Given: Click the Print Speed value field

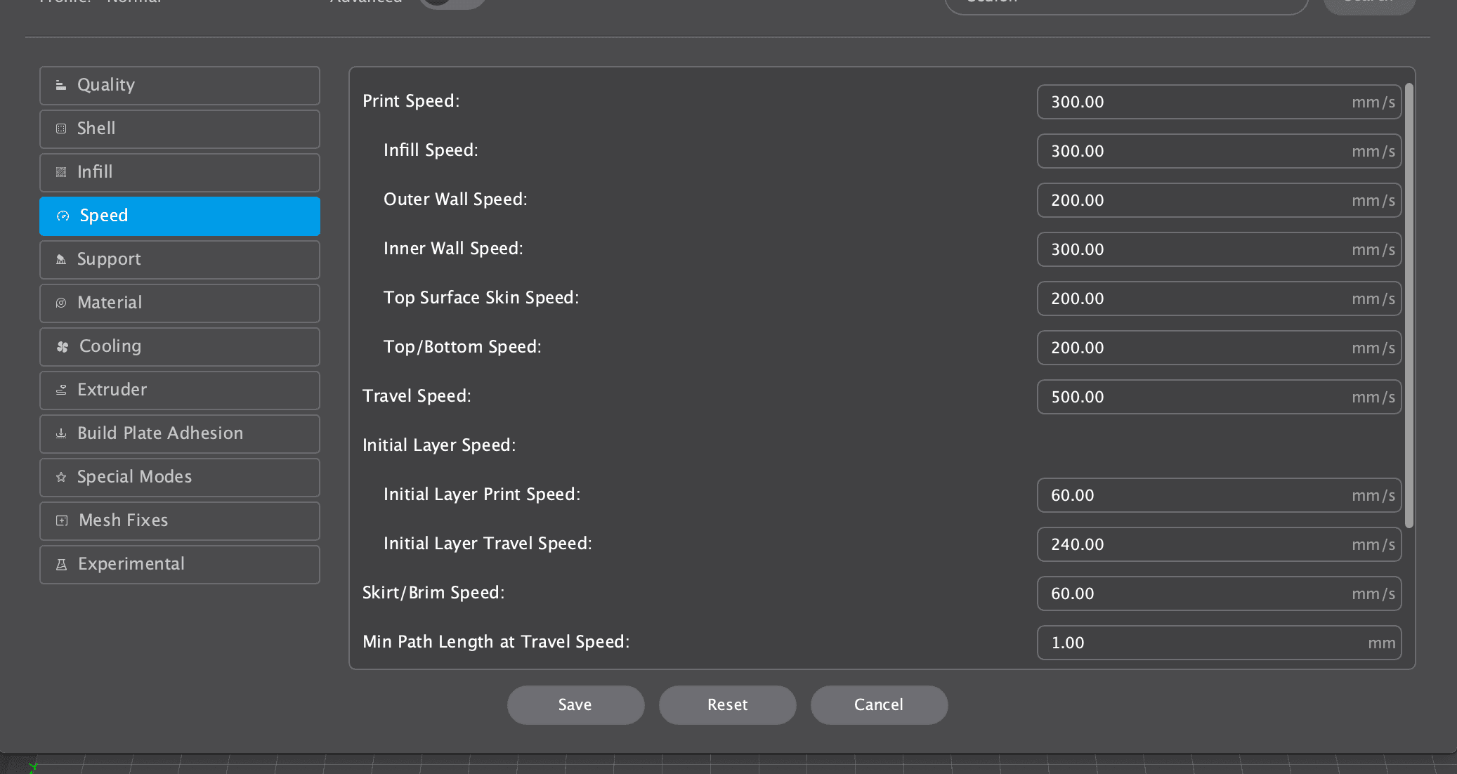Looking at the screenshot, I should (1194, 103).
